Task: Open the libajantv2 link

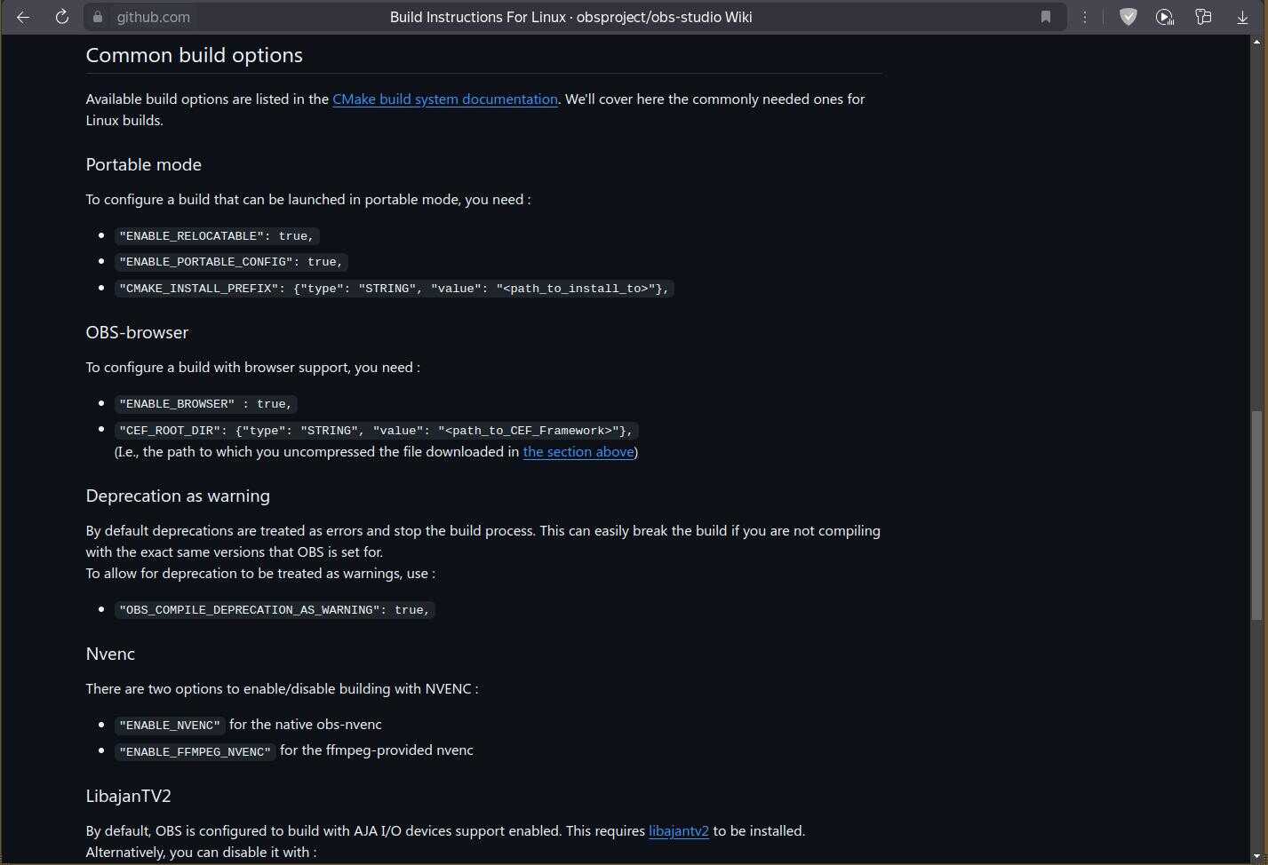Action: 678,831
